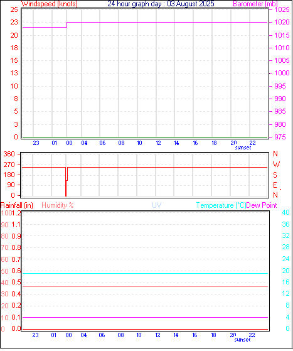Image resolution: width=293 pixels, height=351 pixels.
Task: Click hour 08 on the temperature chart axis
Action: point(121,335)
